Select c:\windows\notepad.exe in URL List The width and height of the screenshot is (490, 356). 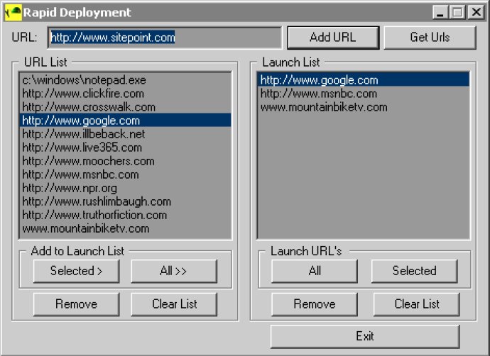(125, 80)
